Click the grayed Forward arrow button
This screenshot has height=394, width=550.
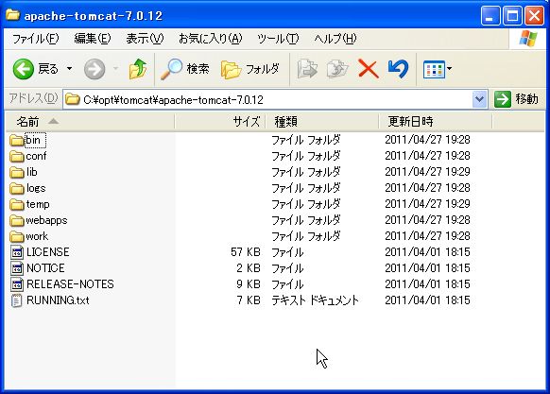(95, 69)
